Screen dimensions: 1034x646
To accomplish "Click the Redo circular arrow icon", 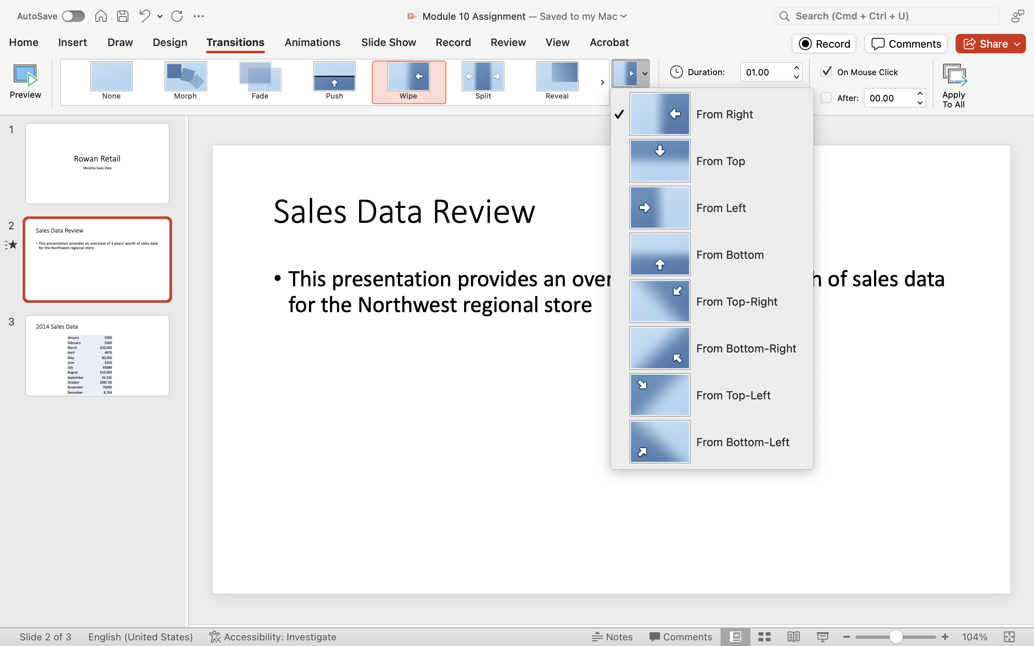I will pyautogui.click(x=177, y=16).
